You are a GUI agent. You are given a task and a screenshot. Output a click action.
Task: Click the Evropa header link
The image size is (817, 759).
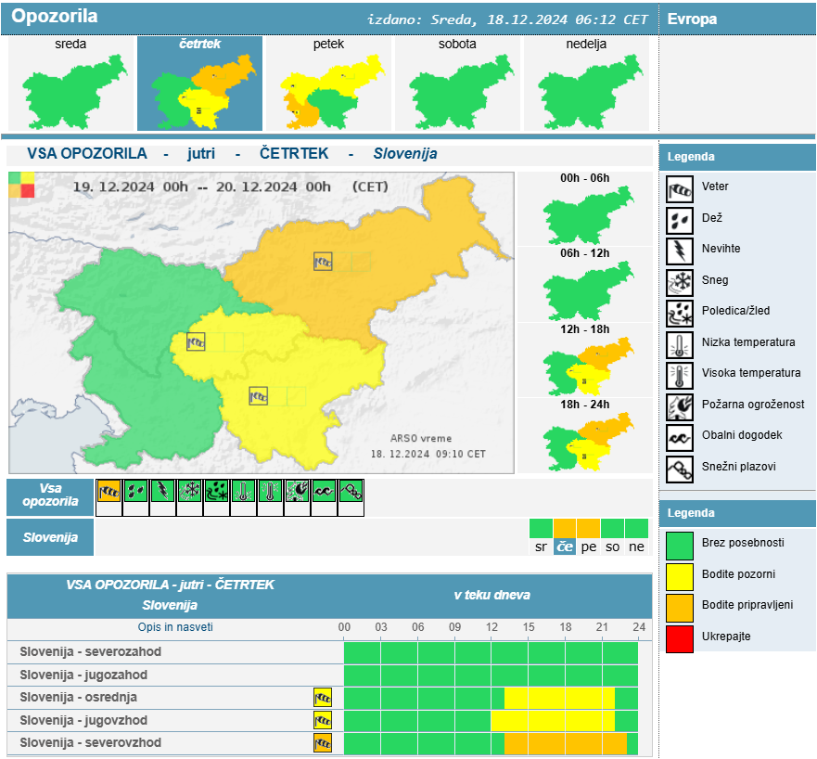pyautogui.click(x=692, y=19)
